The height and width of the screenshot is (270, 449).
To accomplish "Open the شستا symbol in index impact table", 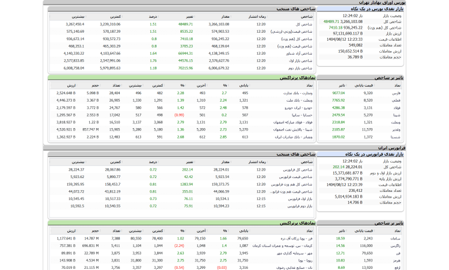I will (396, 137).
